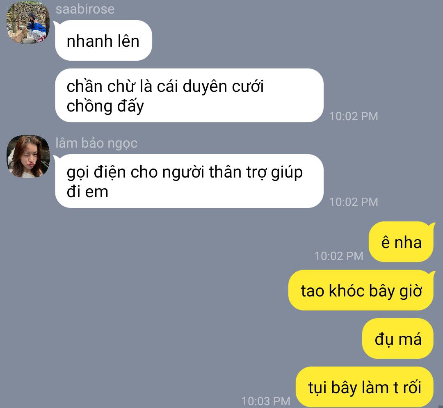Tap the 10:02 PM timestamp beside lâm bảo ngọc's message
The height and width of the screenshot is (408, 443).
pyautogui.click(x=354, y=202)
